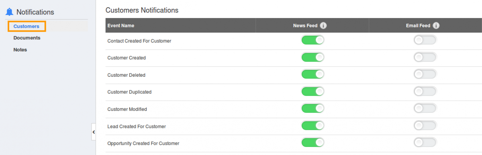Viewport: 482px width, 155px height.
Task: Toggle News Feed for Customer Duplicated
Action: point(312,92)
